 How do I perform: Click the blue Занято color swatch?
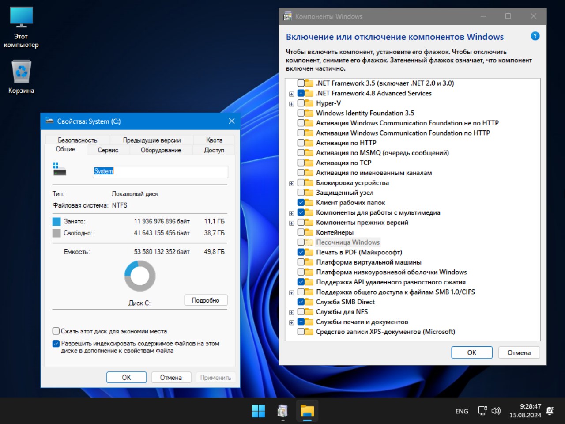click(x=56, y=221)
